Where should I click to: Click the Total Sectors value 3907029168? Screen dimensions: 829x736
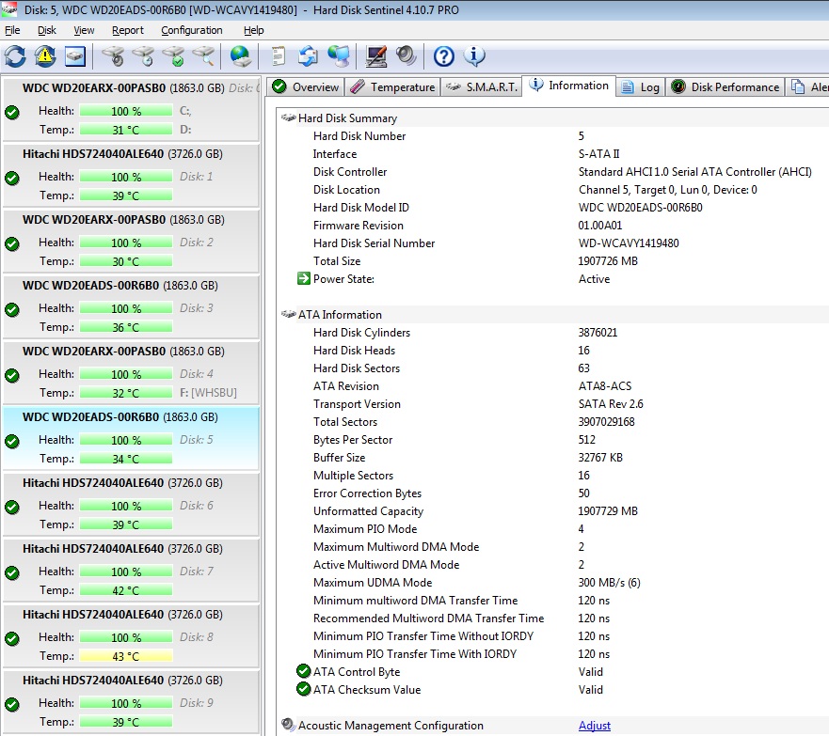coord(606,421)
